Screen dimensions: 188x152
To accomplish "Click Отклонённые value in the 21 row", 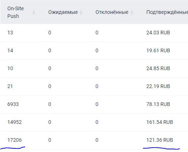I will [x=97, y=86].
